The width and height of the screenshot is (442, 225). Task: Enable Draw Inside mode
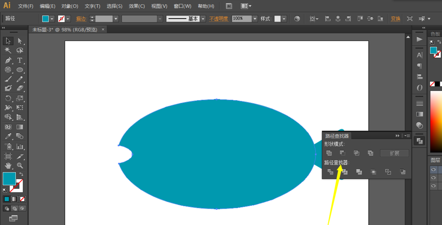[22, 208]
